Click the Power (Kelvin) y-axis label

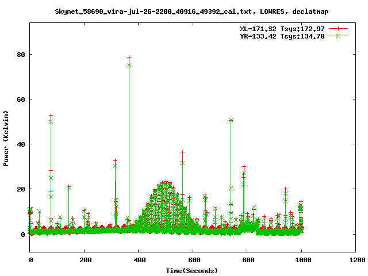(6, 139)
